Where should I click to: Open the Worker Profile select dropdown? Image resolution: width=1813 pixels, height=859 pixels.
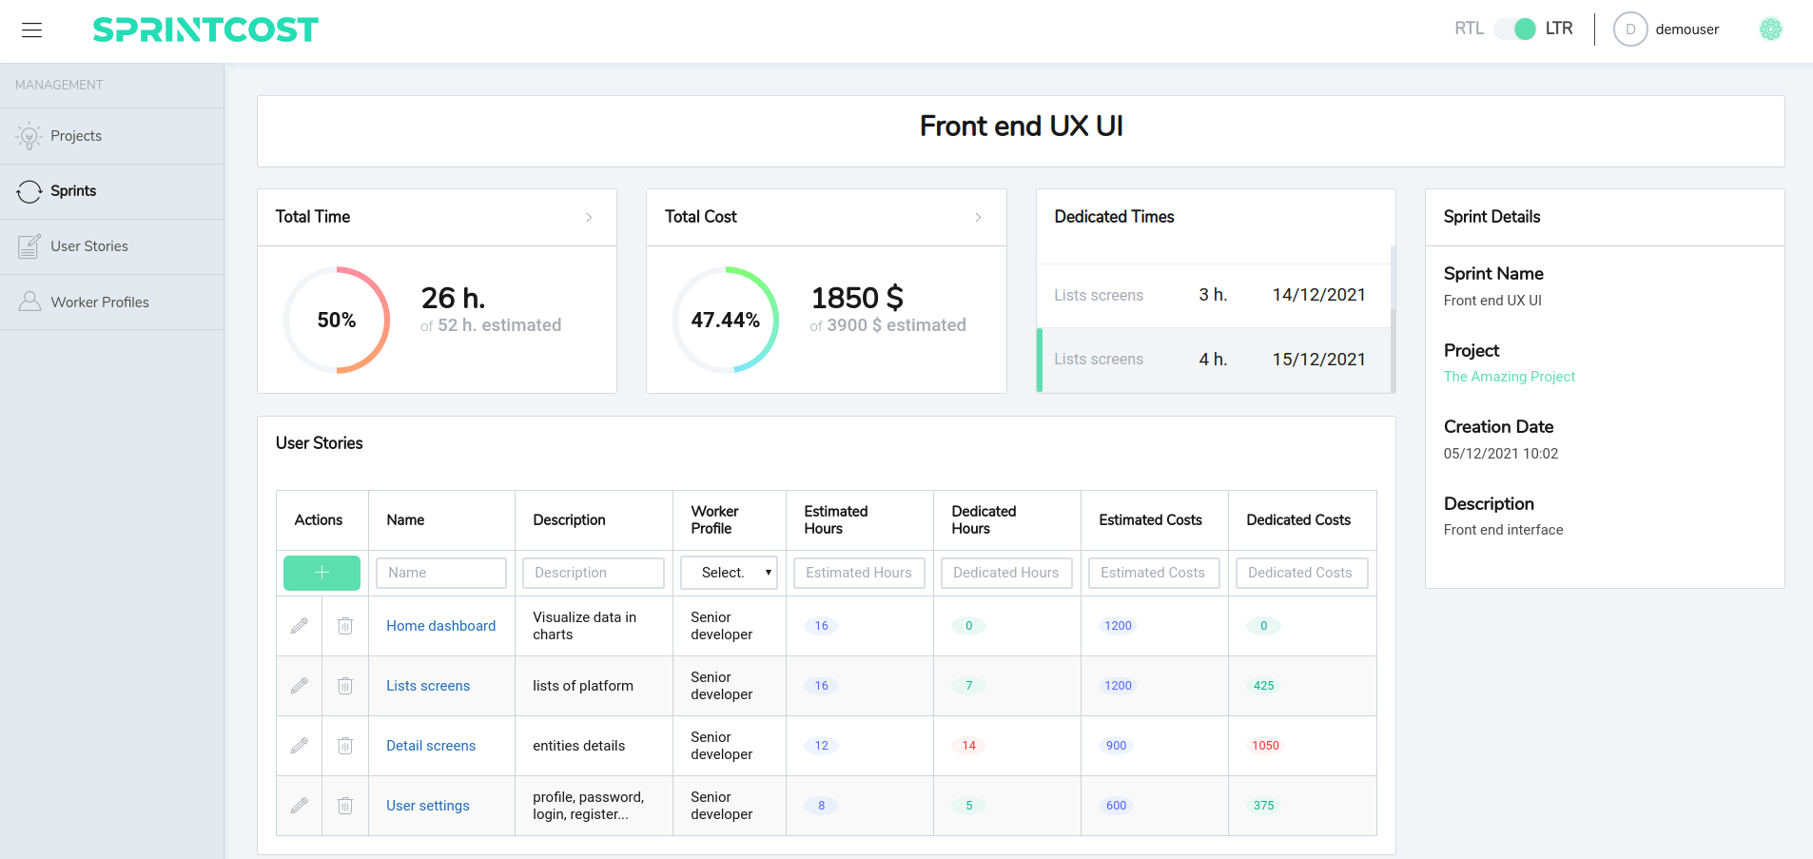click(x=729, y=573)
